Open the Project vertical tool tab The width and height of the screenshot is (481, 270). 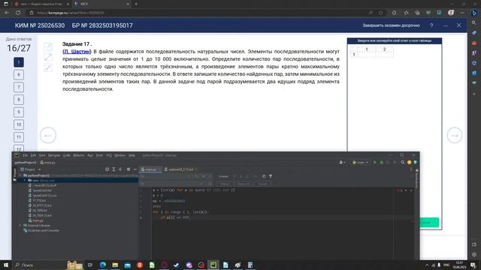[14, 173]
